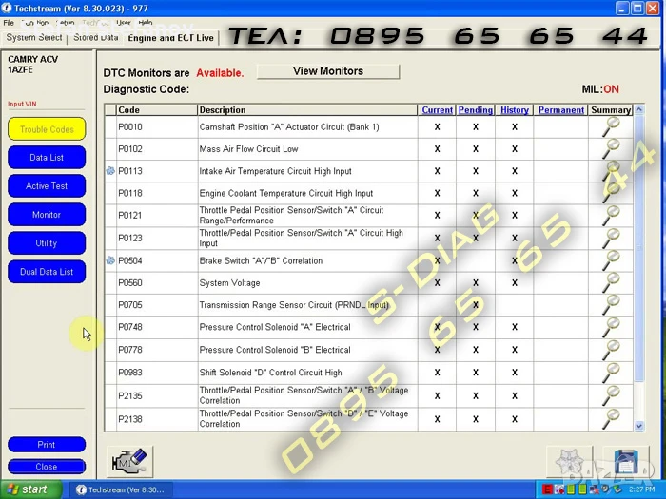The image size is (666, 499).
Task: Click the clear DTC eraser icon
Action: pos(129,461)
